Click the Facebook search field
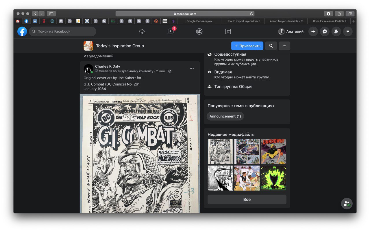 coord(62,31)
